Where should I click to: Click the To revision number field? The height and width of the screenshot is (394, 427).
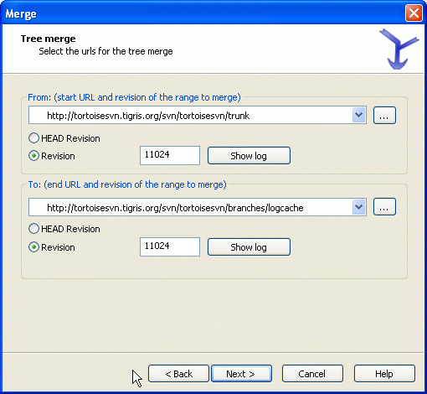(170, 246)
